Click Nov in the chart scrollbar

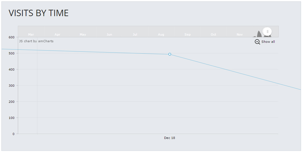[240, 34]
